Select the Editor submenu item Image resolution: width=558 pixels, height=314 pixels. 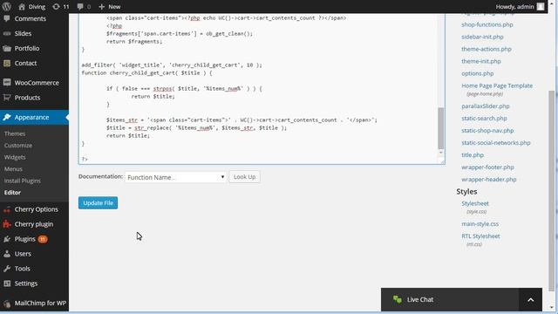12,192
